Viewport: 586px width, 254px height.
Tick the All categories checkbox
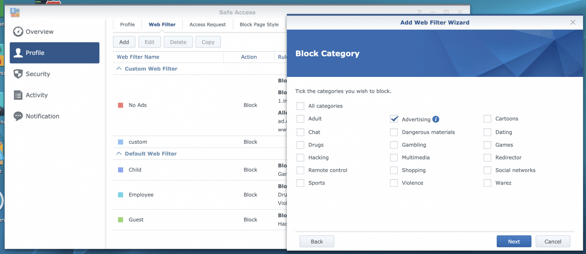click(x=300, y=106)
